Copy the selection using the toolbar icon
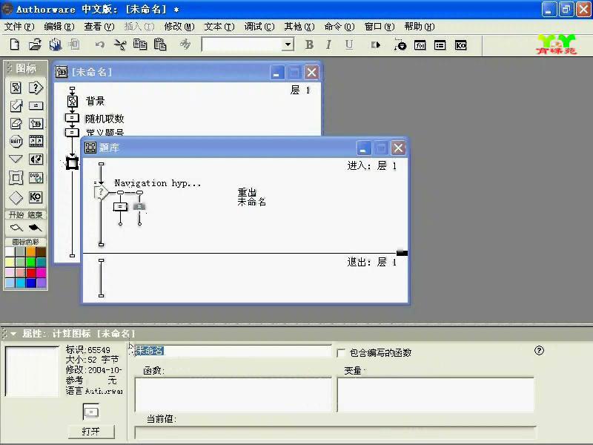 pyautogui.click(x=140, y=44)
